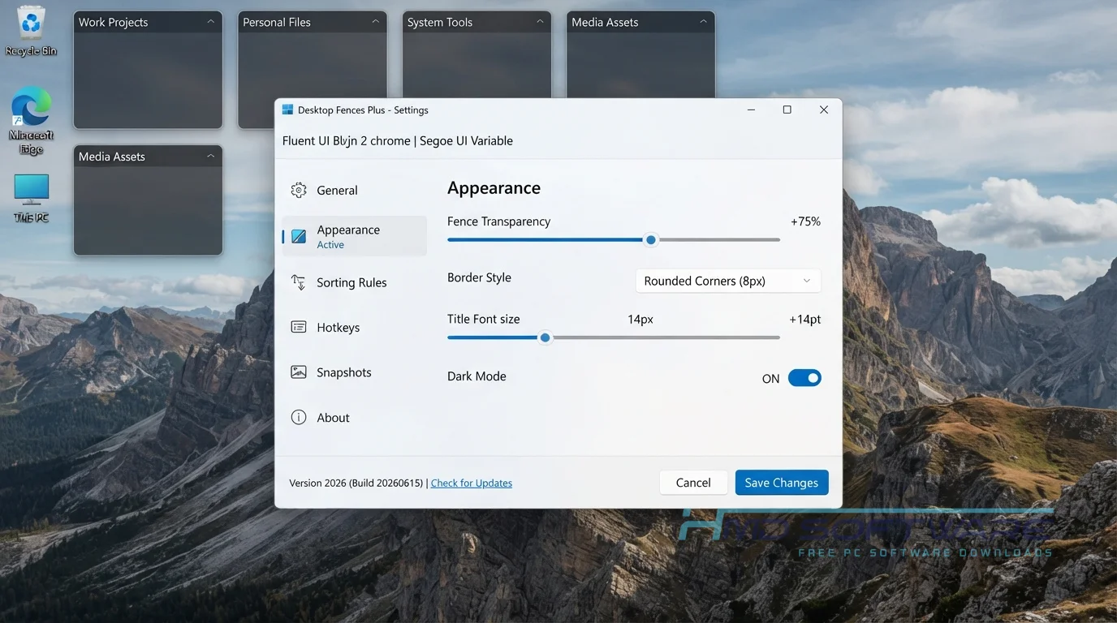
Task: Open the Recycle Bin desktop icon
Action: 32,31
